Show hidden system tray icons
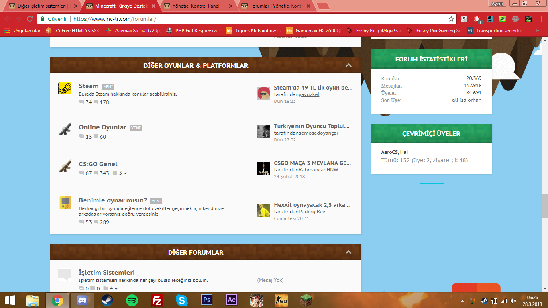 click(463, 300)
